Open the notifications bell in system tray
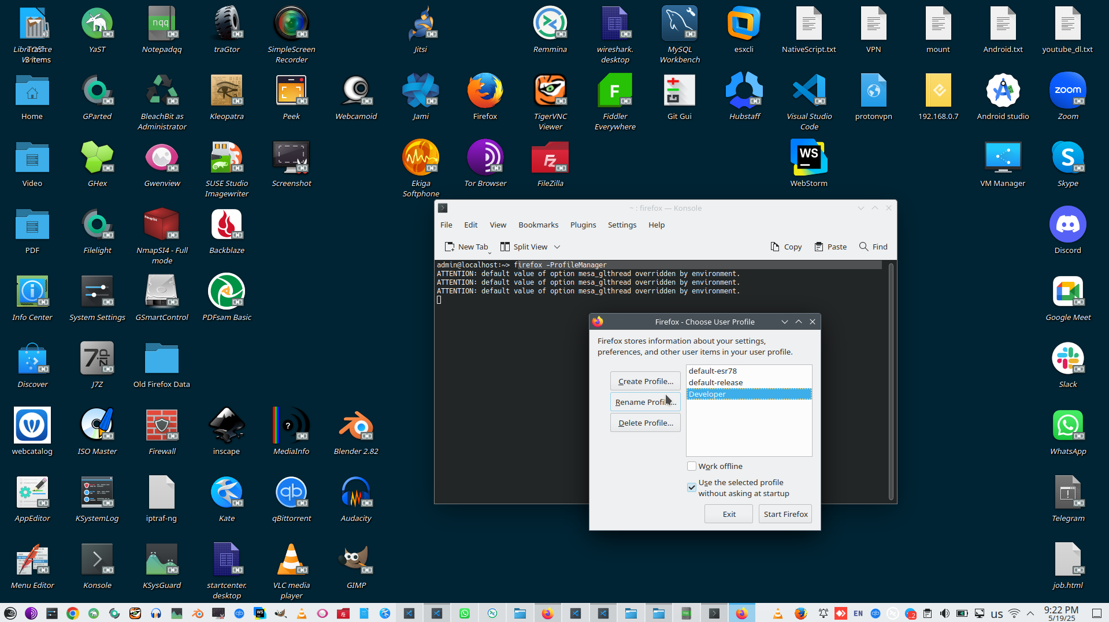The height and width of the screenshot is (622, 1109). [823, 613]
